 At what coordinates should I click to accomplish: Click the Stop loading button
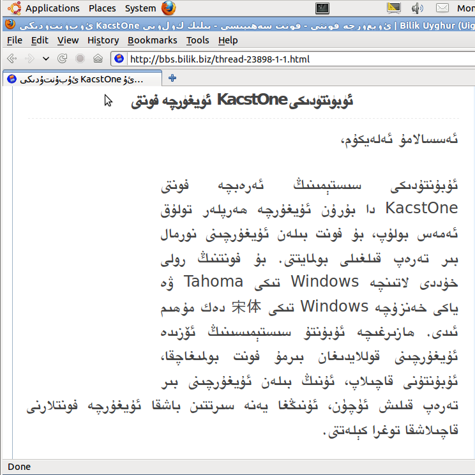click(x=80, y=59)
